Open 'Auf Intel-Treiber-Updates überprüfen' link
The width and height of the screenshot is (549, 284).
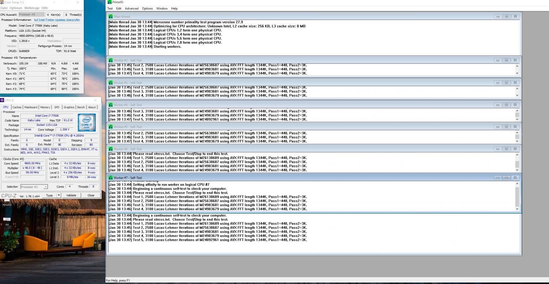[57, 20]
